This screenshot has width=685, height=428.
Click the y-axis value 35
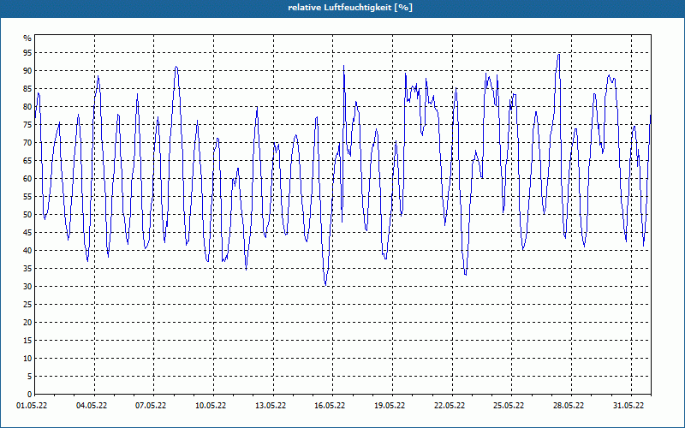click(27, 269)
